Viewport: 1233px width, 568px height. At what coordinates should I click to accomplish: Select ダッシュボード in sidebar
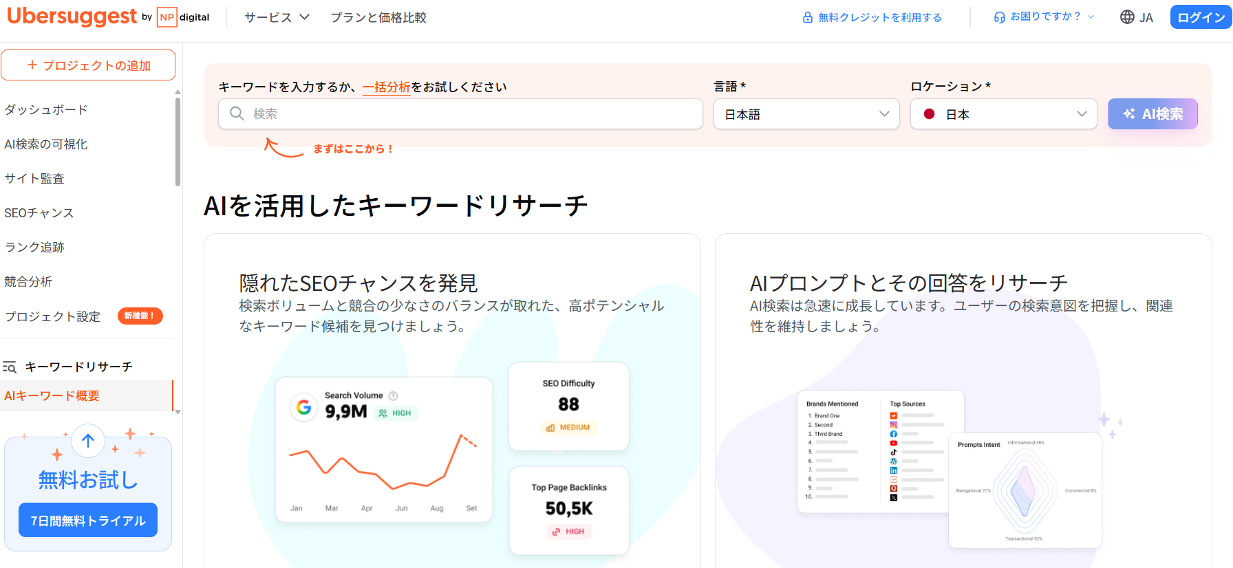pos(46,110)
